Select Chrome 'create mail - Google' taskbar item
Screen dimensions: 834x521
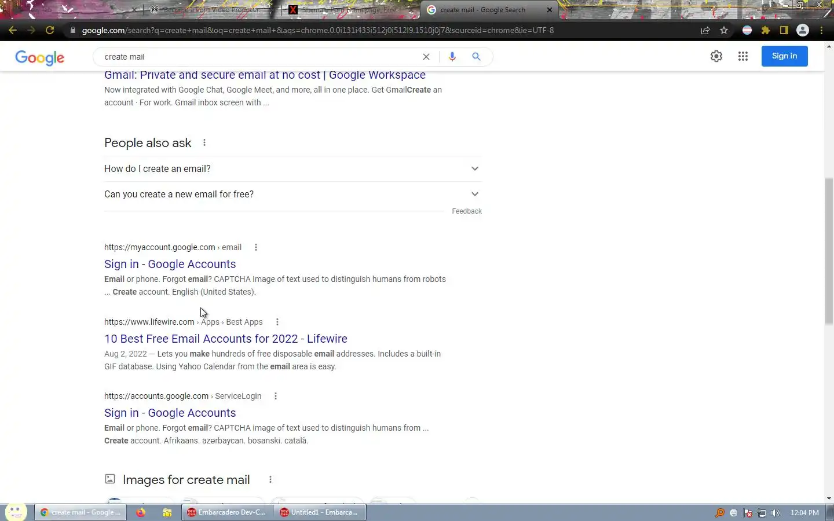click(81, 512)
